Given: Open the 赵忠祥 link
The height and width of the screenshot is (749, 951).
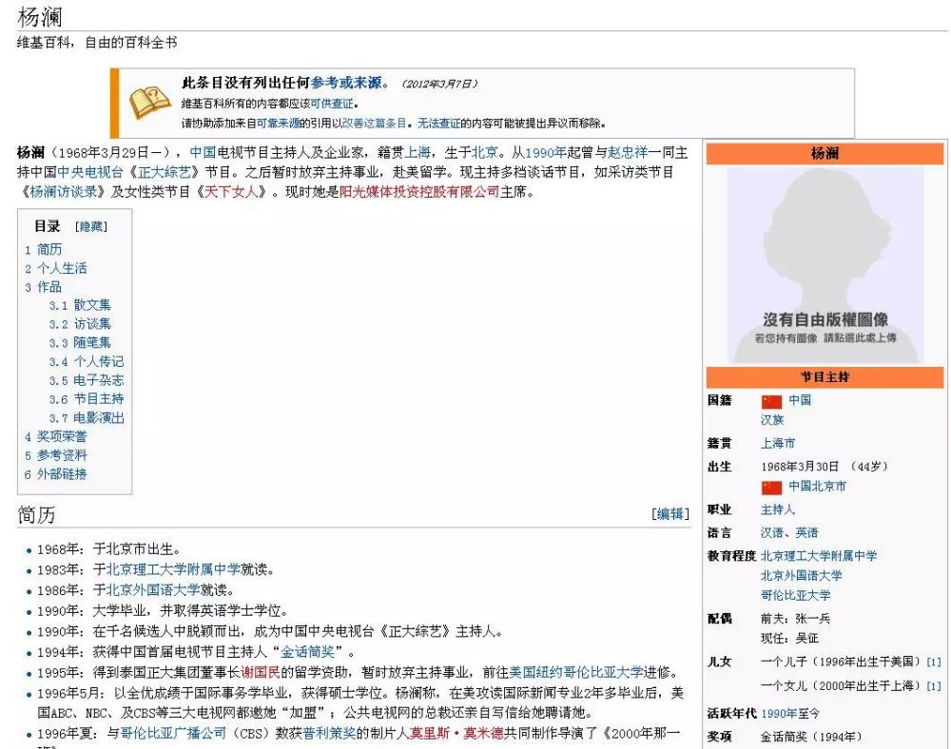Looking at the screenshot, I should 627,152.
